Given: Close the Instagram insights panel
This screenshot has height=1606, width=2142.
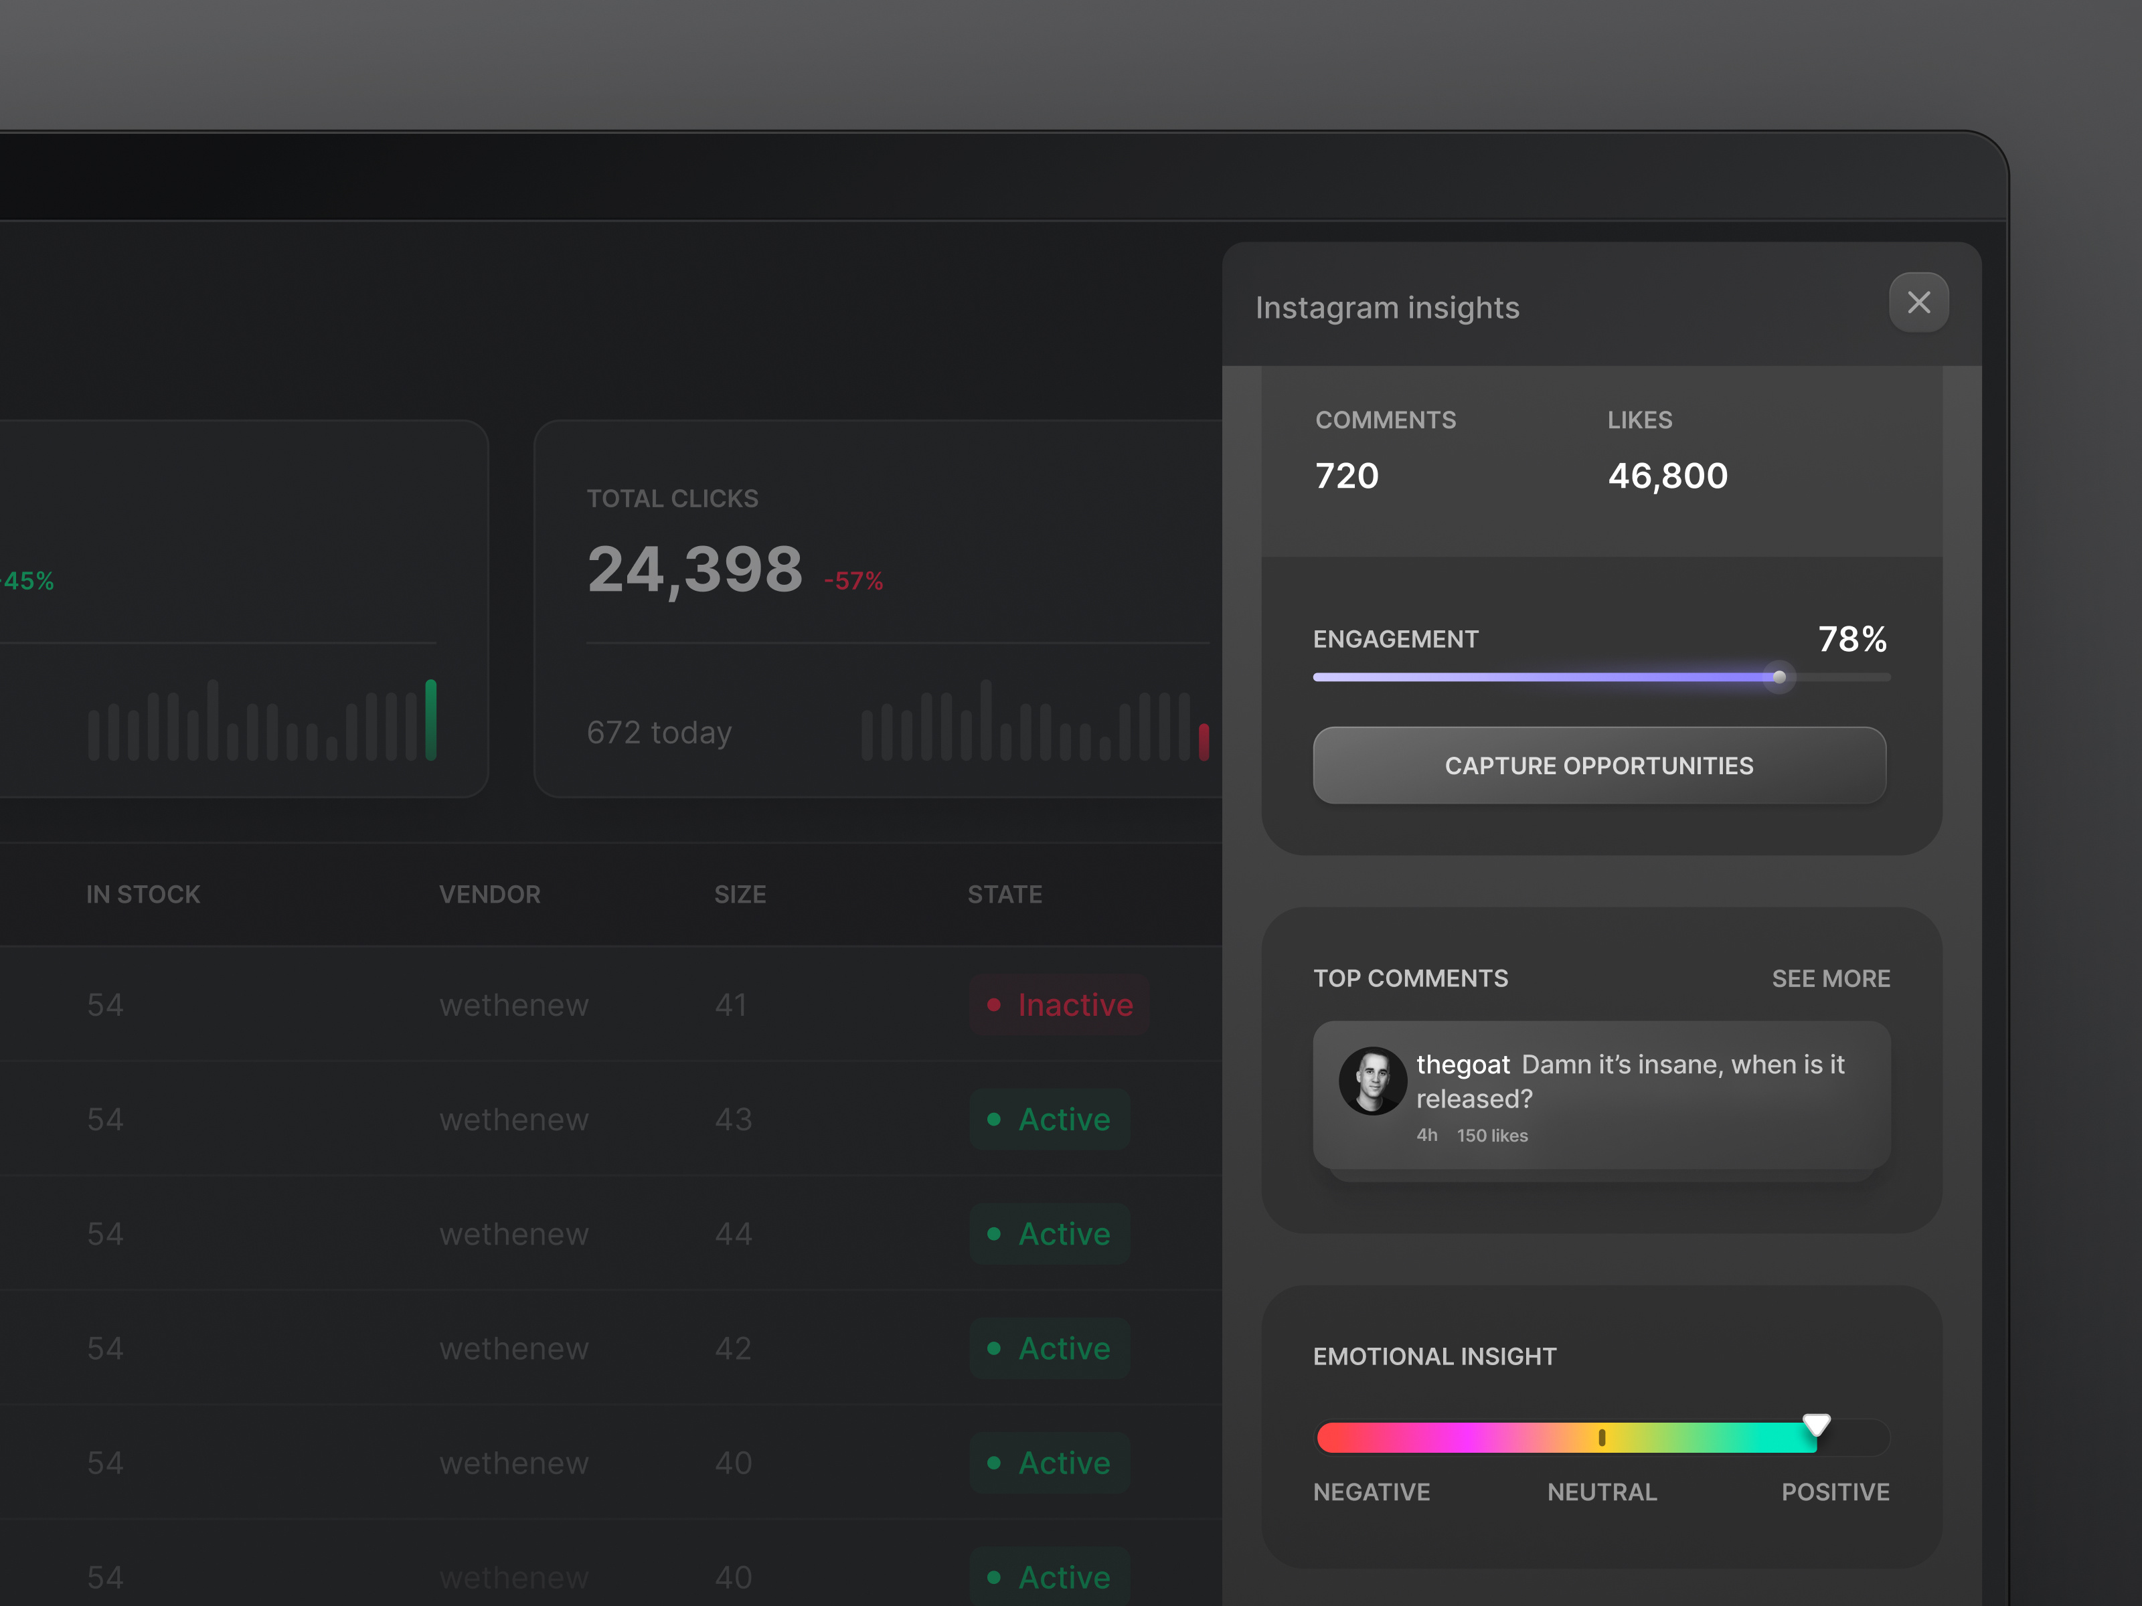Looking at the screenshot, I should point(1918,302).
